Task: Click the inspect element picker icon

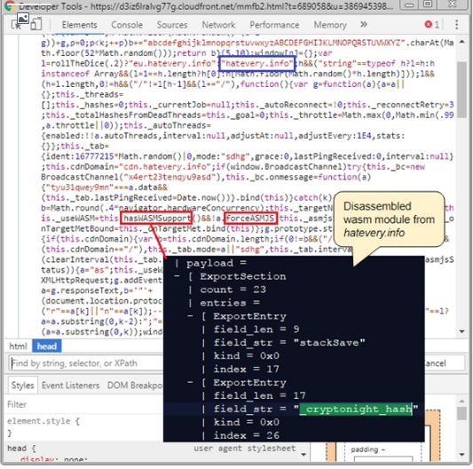Action: point(16,25)
